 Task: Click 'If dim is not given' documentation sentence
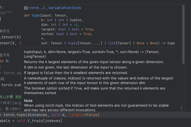[x=76, y=67]
